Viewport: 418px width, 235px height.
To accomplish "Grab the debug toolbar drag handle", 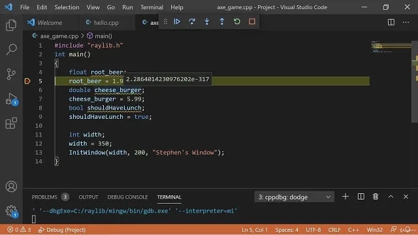I will pos(165,22).
